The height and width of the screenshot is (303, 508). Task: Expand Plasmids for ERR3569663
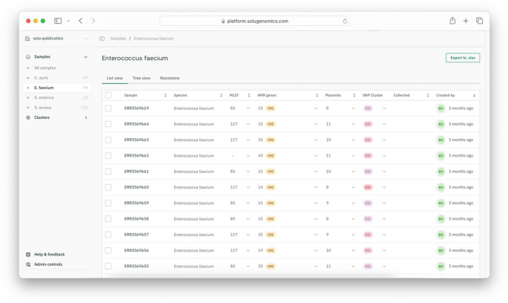point(353,140)
